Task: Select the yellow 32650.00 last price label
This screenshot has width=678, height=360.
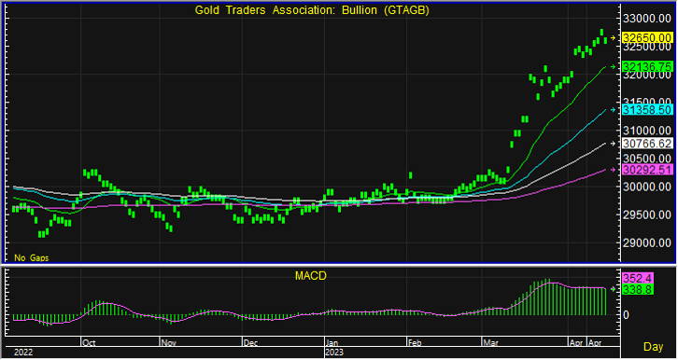Action: click(647, 38)
